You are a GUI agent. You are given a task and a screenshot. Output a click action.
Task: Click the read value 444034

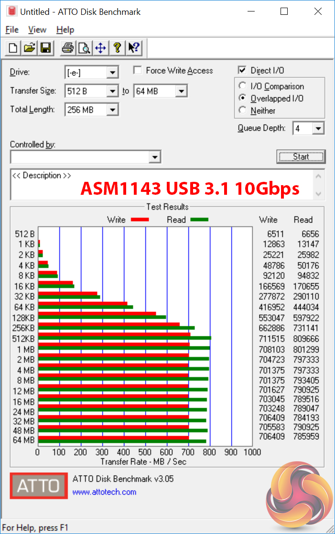(x=306, y=307)
